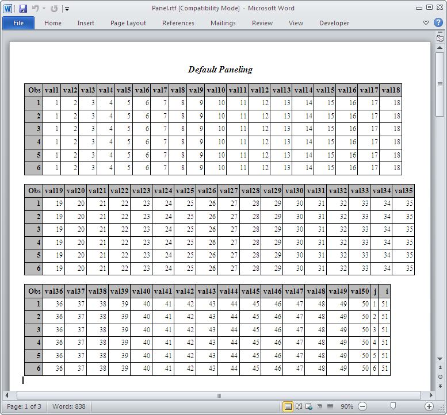Switch to Full Screen Reading view
The image size is (447, 415).
click(299, 406)
